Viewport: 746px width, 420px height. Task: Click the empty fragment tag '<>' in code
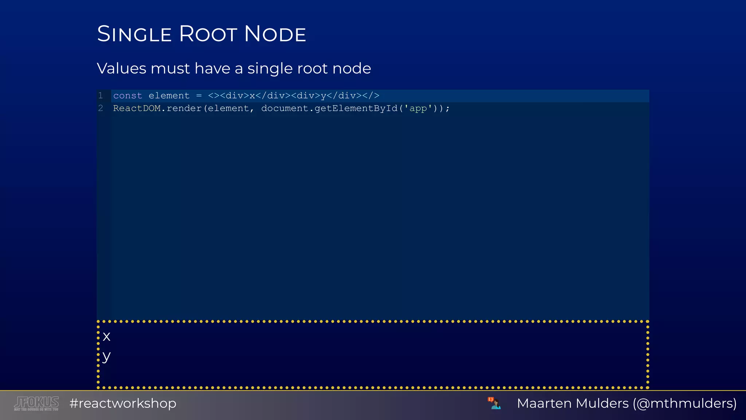coord(214,96)
